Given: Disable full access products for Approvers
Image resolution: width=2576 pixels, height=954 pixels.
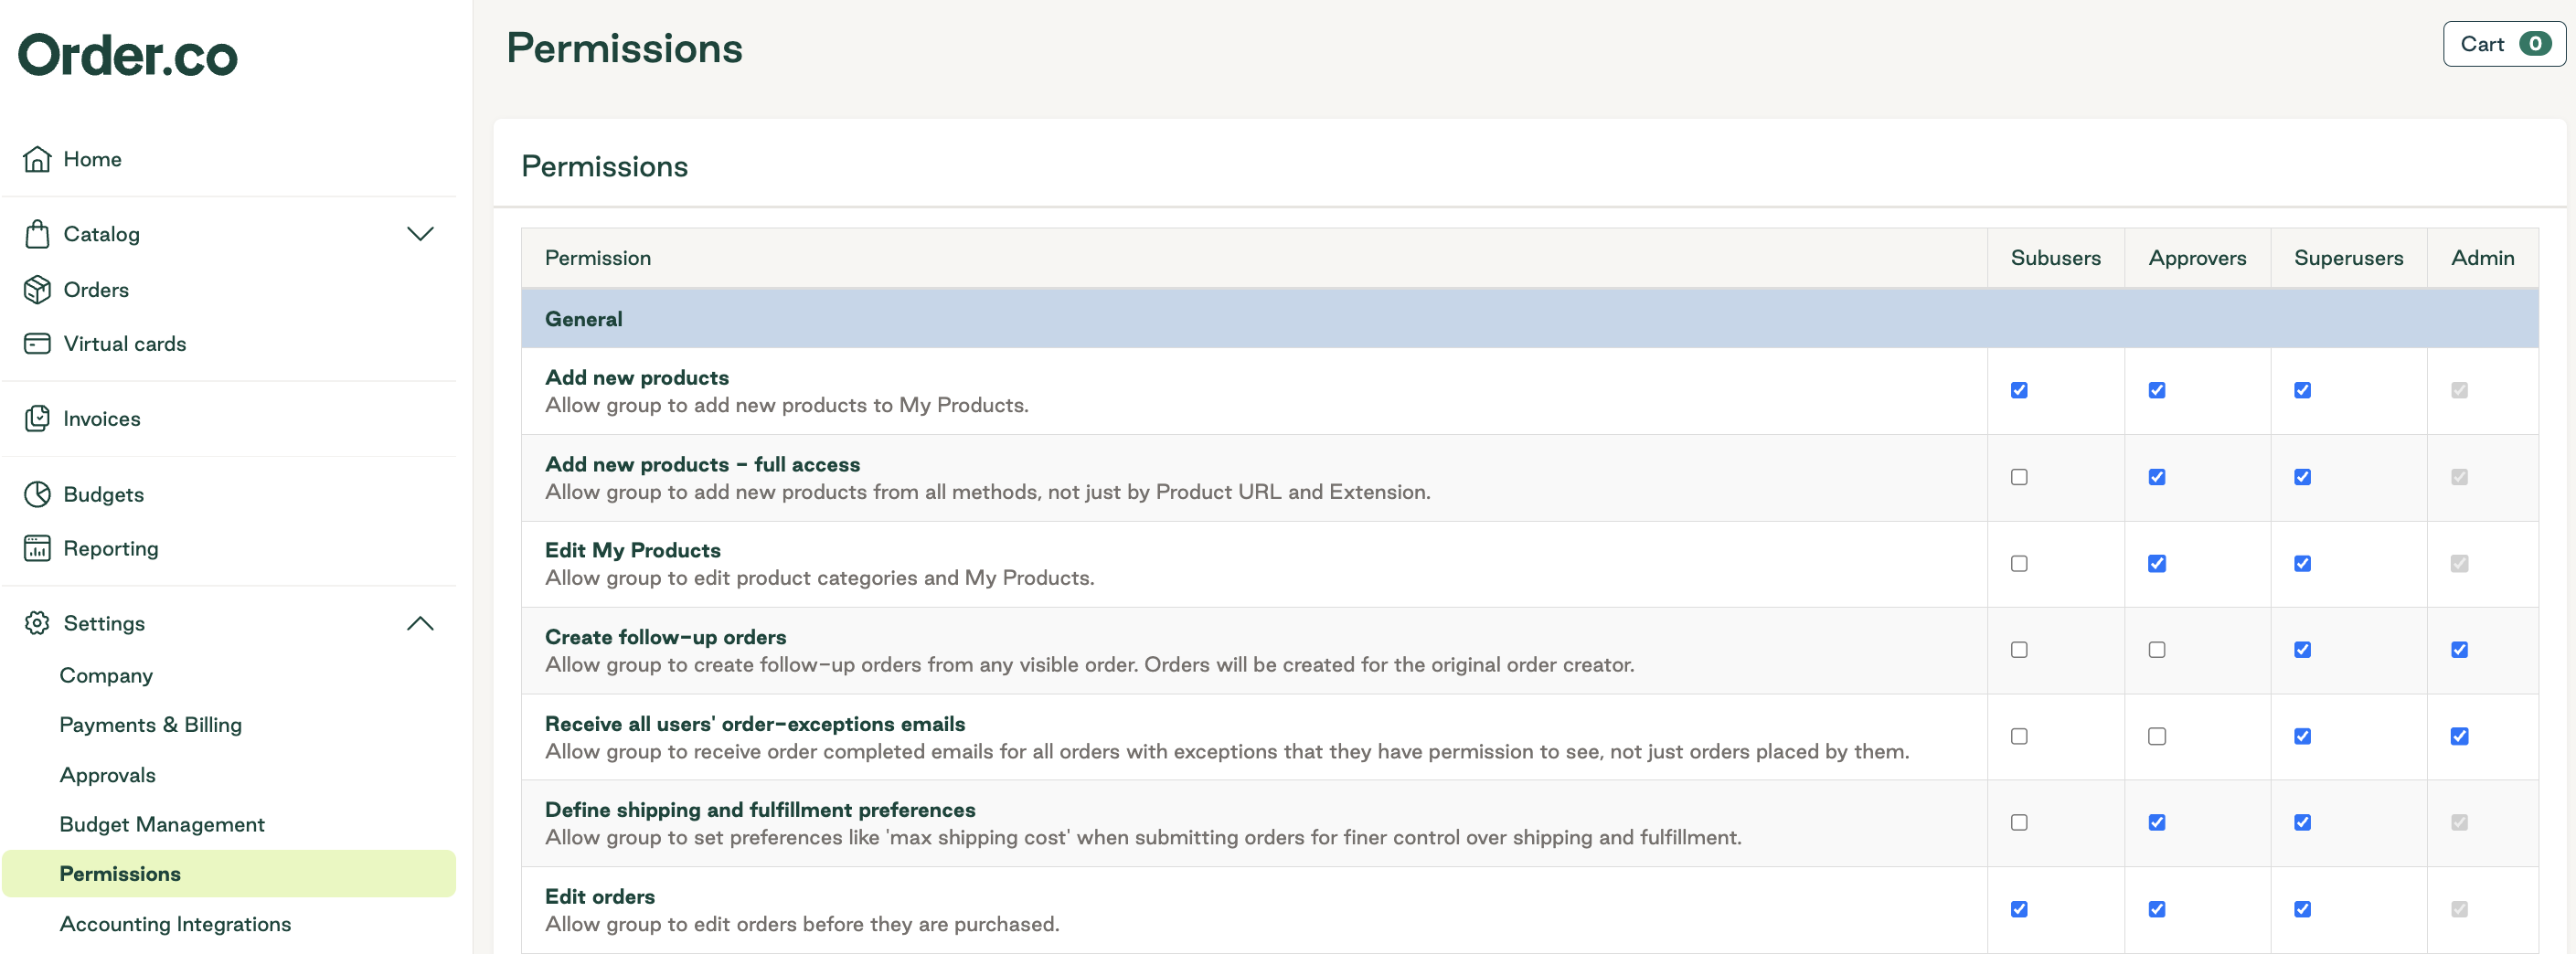Looking at the screenshot, I should pyautogui.click(x=2157, y=477).
